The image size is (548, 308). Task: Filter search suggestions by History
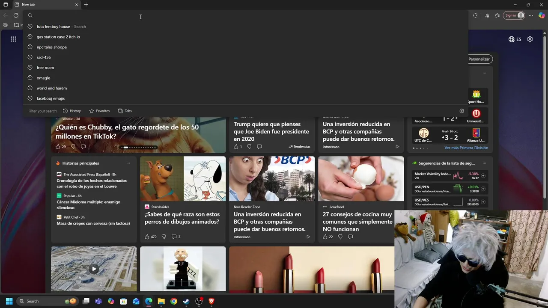(72, 111)
